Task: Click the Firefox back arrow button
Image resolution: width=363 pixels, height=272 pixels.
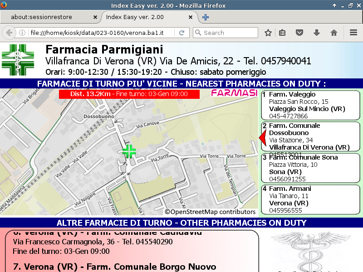Action: coord(9,33)
